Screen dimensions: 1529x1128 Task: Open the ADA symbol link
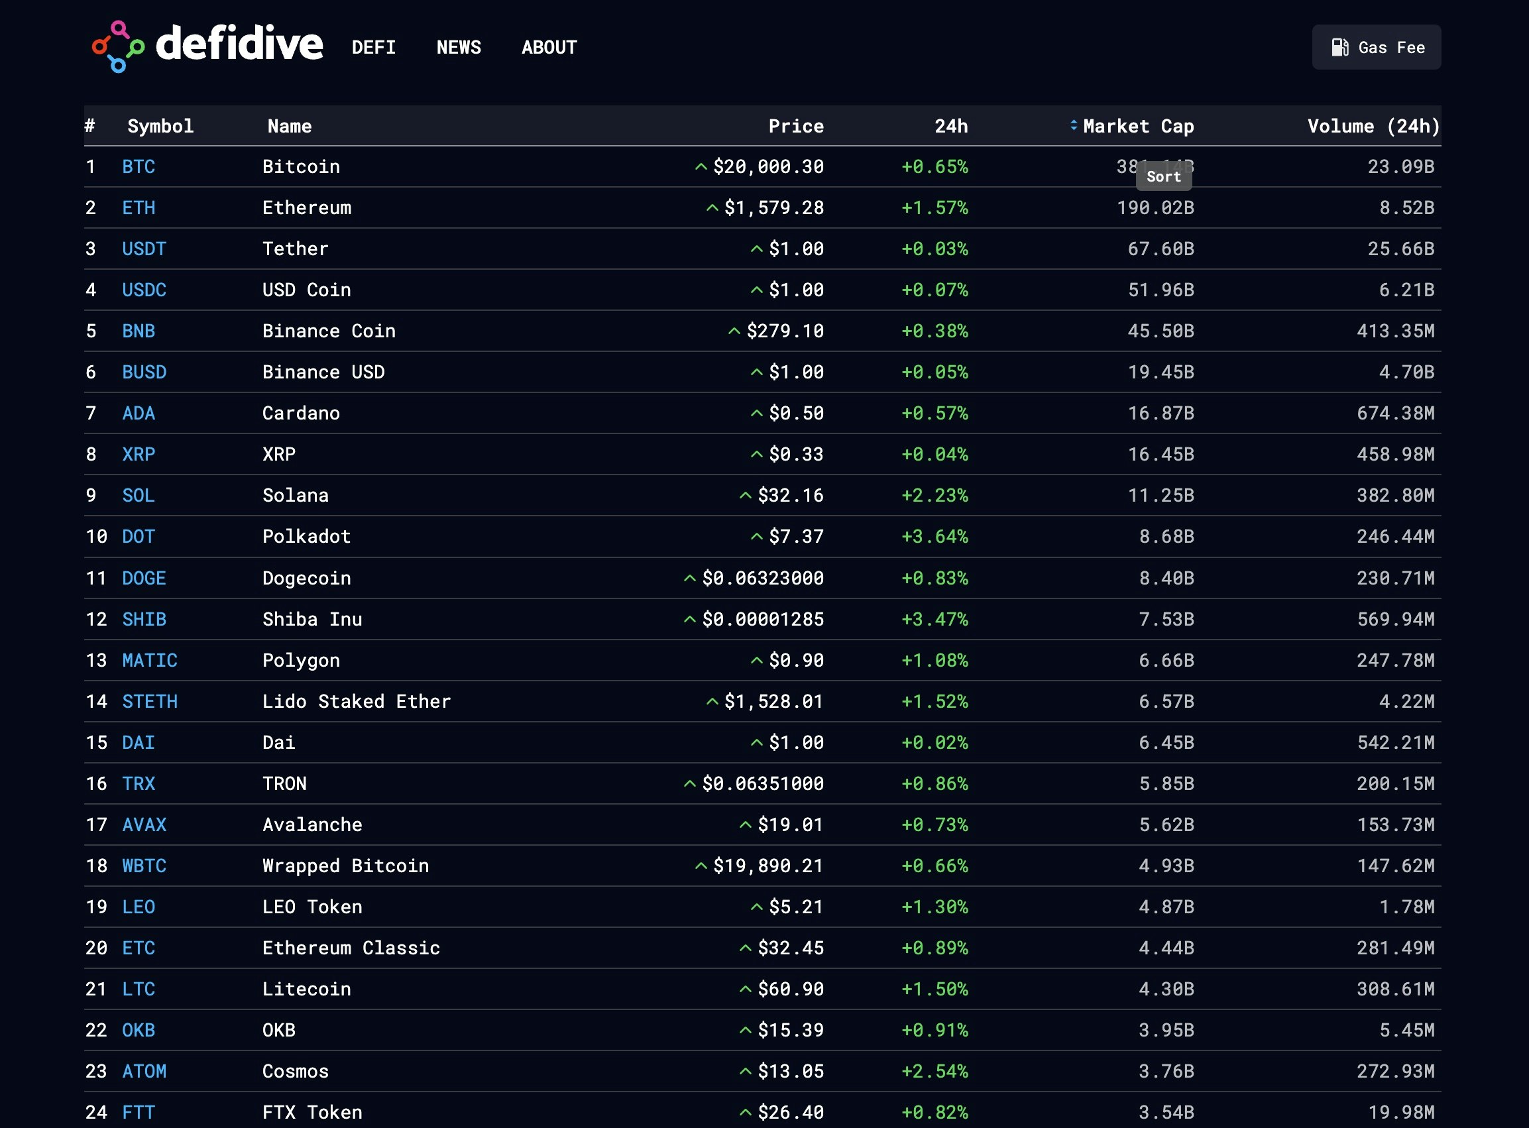point(139,413)
